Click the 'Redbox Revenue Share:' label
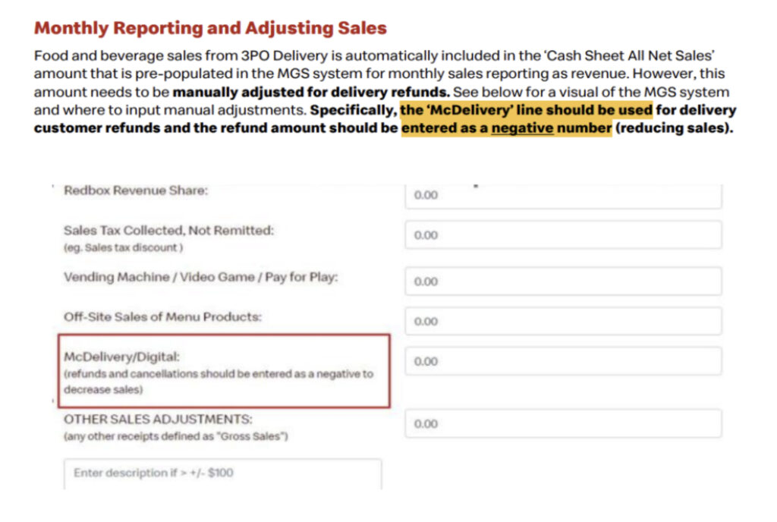The image size is (777, 522). click(x=136, y=190)
